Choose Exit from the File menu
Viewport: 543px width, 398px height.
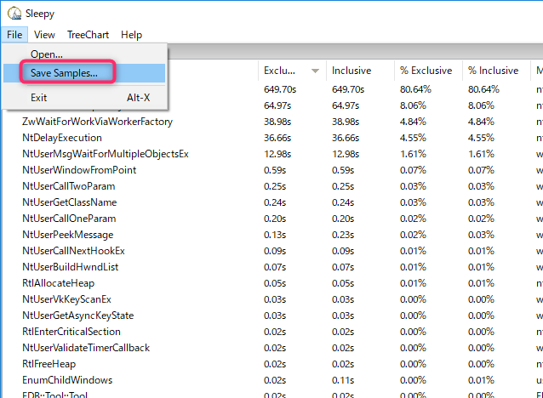click(84, 98)
